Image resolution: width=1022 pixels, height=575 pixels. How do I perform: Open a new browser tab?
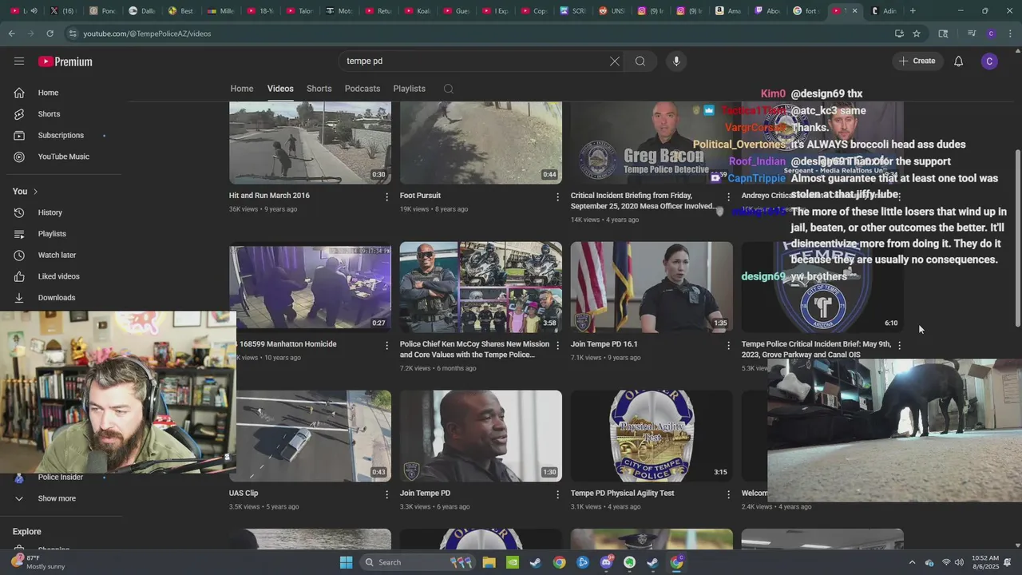point(913,11)
